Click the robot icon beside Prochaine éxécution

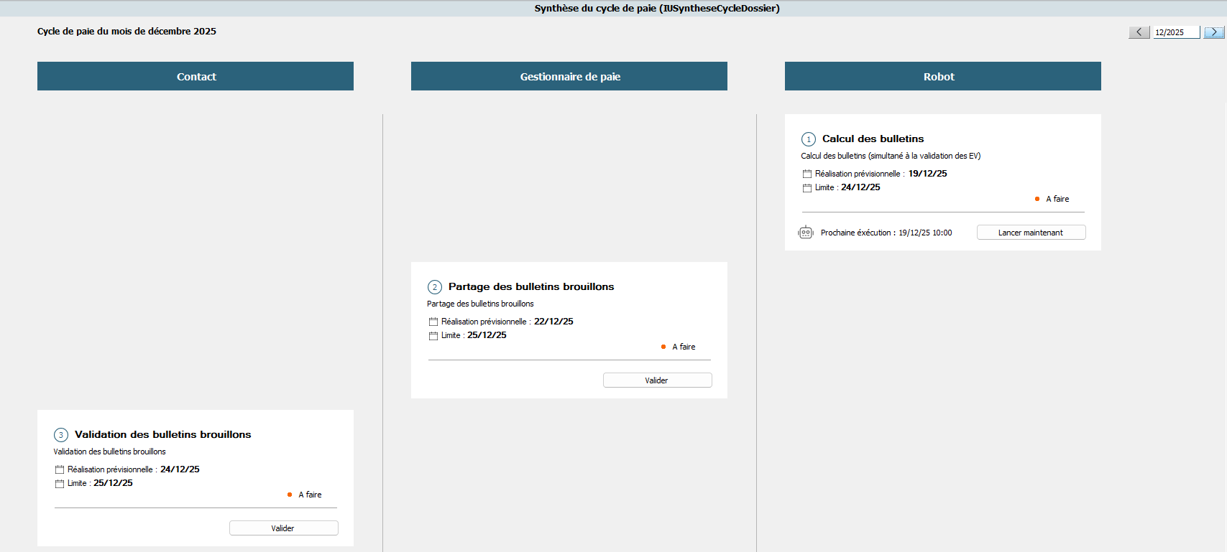point(806,233)
